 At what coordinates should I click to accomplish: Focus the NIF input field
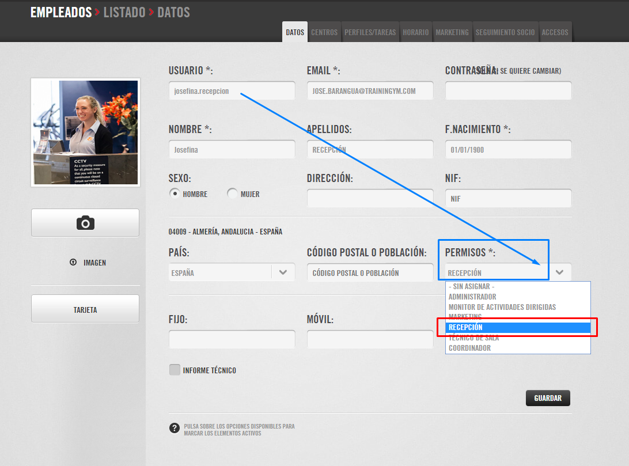point(508,198)
